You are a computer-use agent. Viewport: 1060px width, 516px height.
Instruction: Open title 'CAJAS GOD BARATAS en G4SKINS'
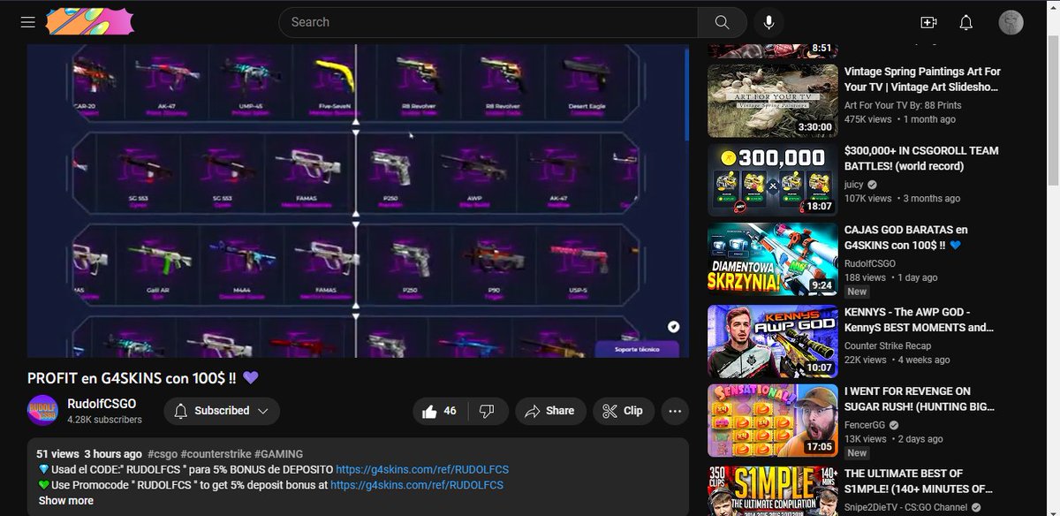906,237
